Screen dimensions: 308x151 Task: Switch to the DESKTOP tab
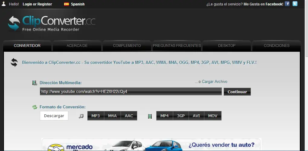tap(227, 46)
